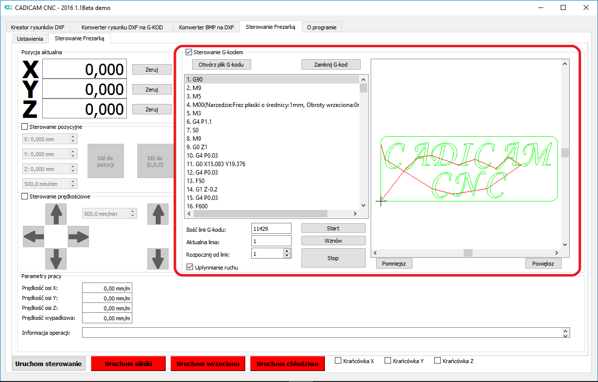Select G-code line '14. G1 Z-0.2'
Viewport: 598px width, 382px height.
coord(272,190)
